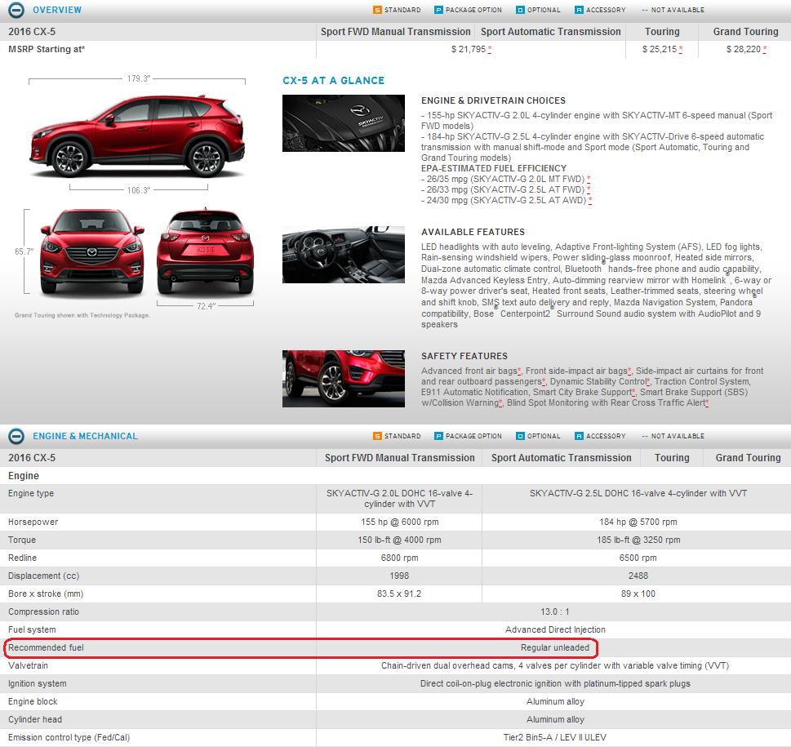Click the Regular unleaded value

click(x=555, y=647)
